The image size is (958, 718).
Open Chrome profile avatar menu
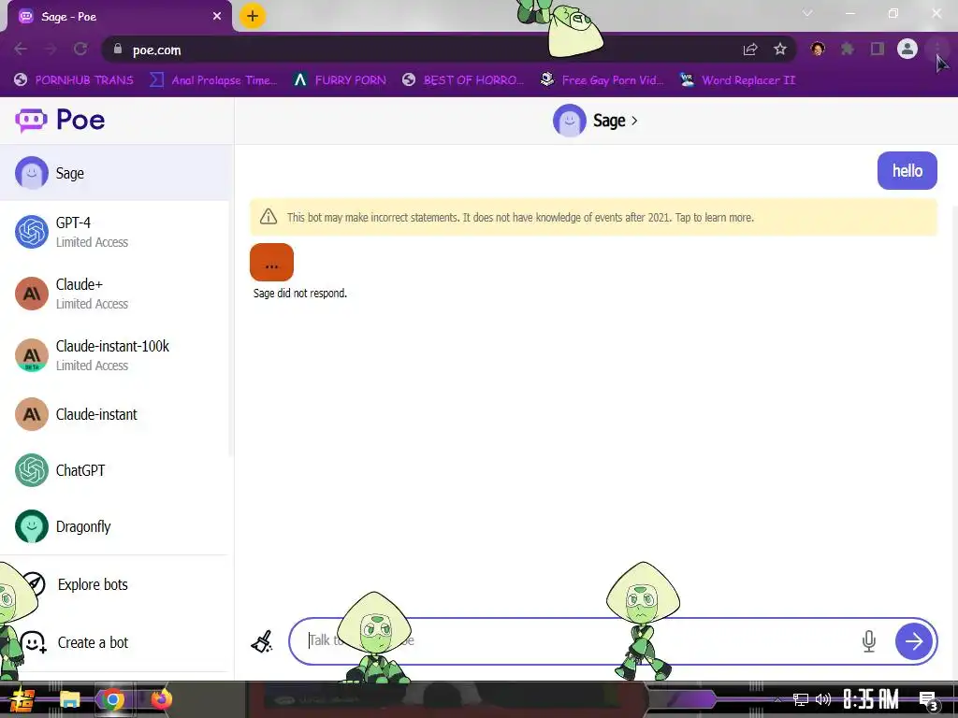tap(907, 49)
